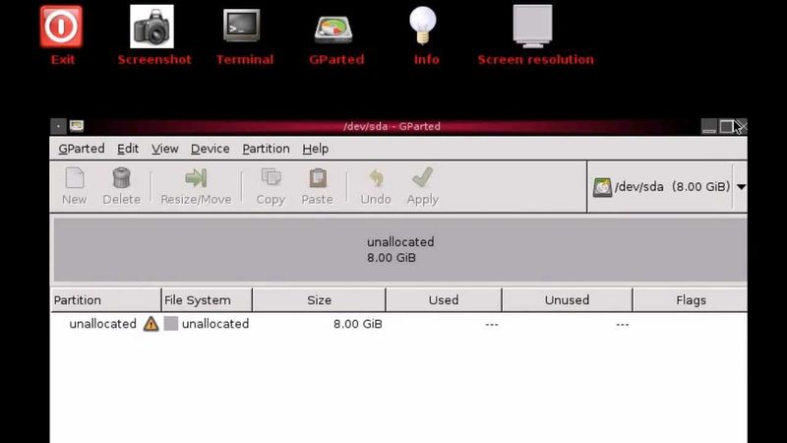Sort by the Partition column header

(x=106, y=300)
